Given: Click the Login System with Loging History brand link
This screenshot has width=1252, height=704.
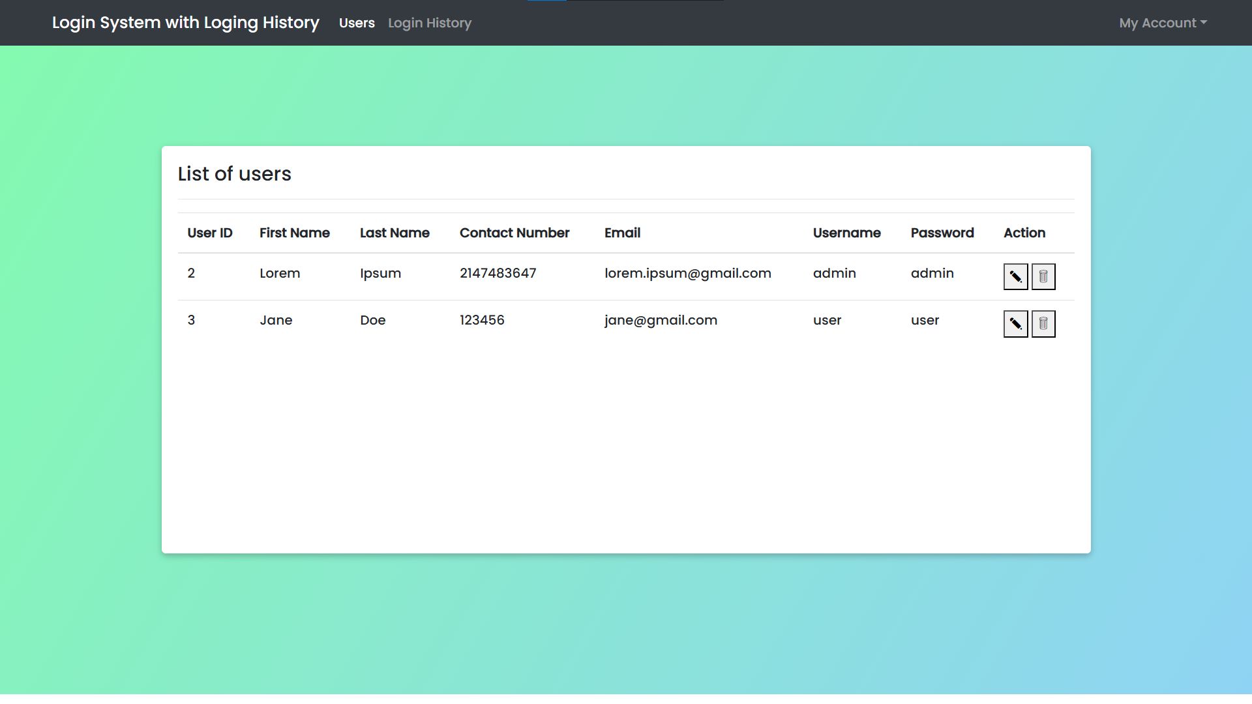Looking at the screenshot, I should (185, 23).
